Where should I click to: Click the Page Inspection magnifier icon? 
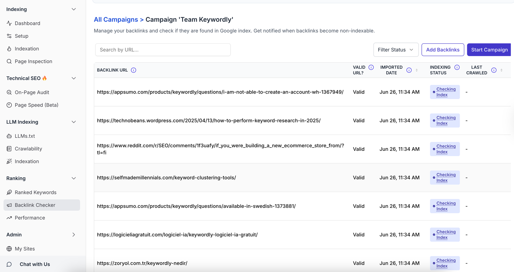9,61
